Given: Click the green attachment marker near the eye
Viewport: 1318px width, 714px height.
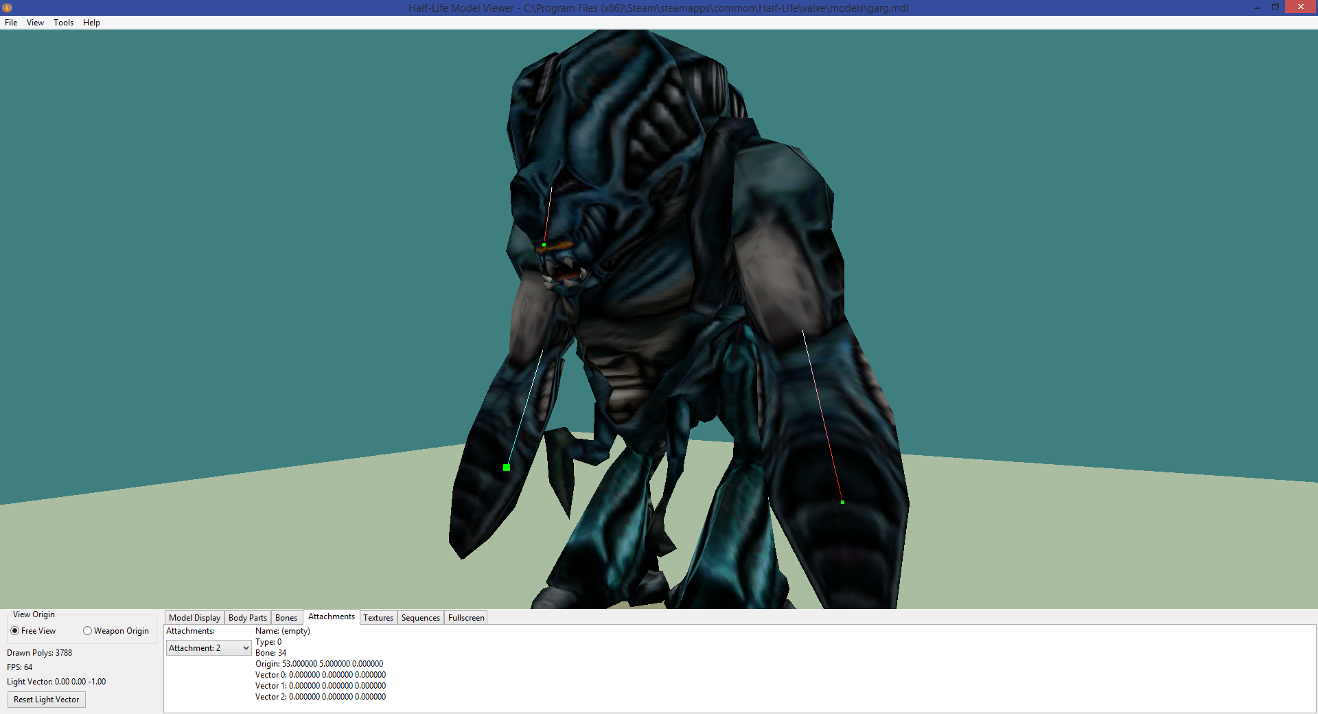Looking at the screenshot, I should click(x=544, y=245).
